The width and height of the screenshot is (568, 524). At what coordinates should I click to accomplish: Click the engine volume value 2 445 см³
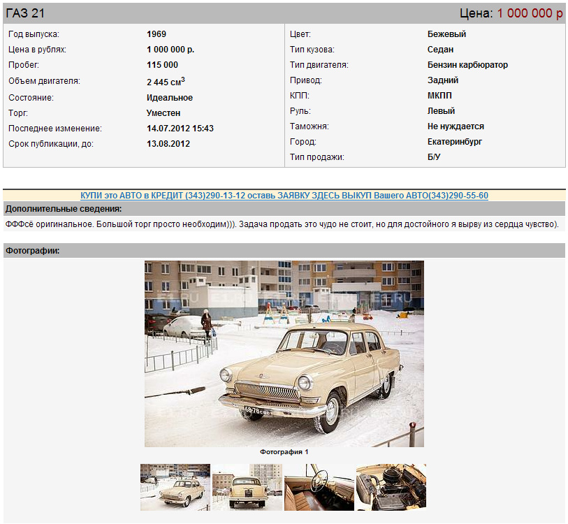point(166,82)
